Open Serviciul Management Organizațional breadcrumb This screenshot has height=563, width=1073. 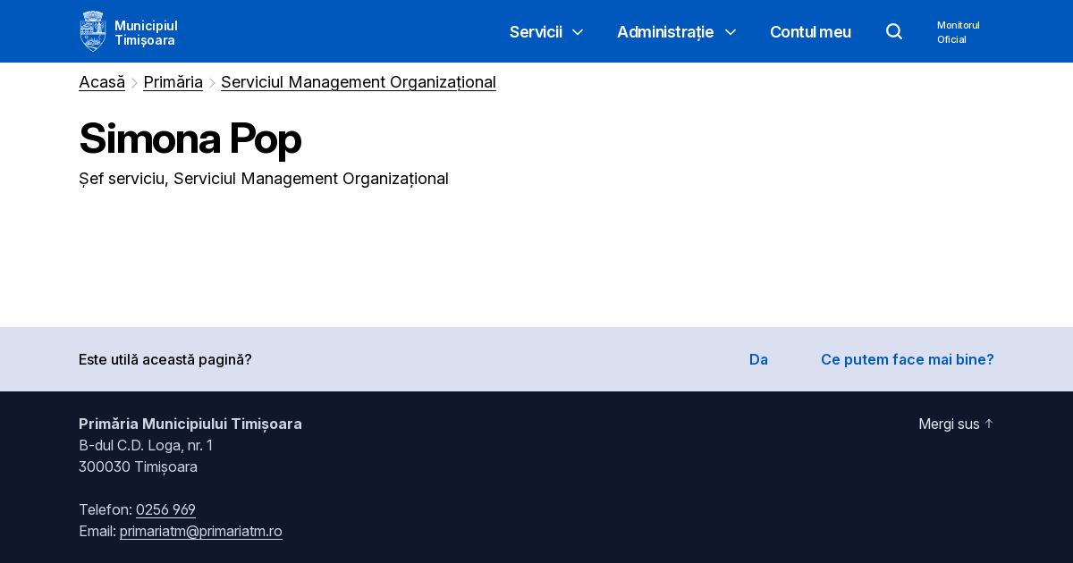pyautogui.click(x=359, y=82)
